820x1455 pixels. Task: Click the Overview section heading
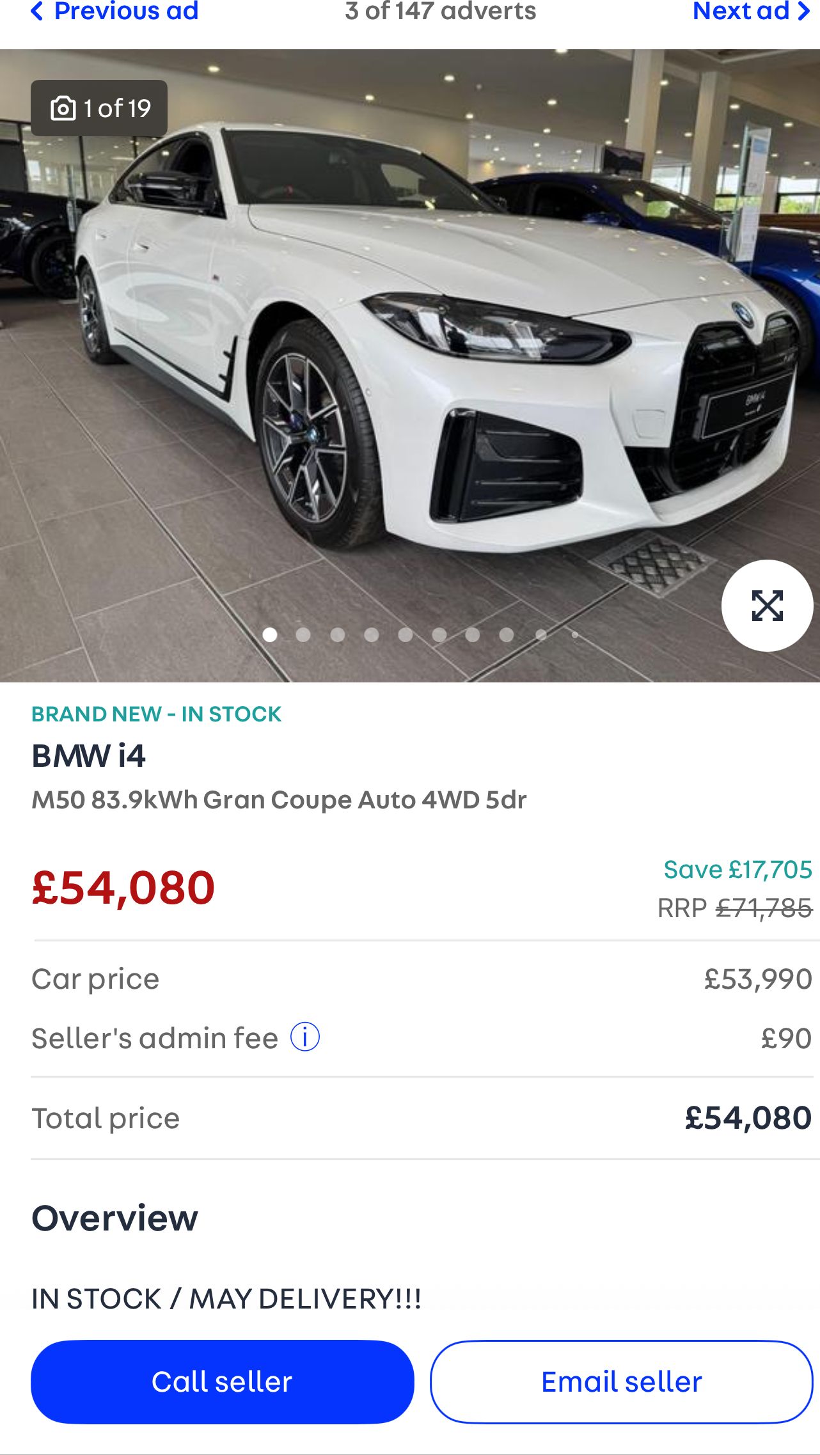(115, 1218)
